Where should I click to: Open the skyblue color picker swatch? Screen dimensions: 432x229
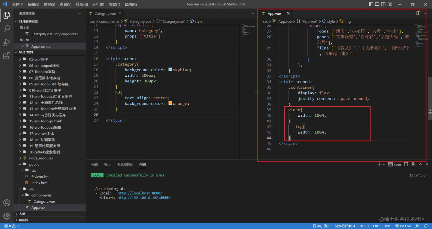[x=170, y=70]
